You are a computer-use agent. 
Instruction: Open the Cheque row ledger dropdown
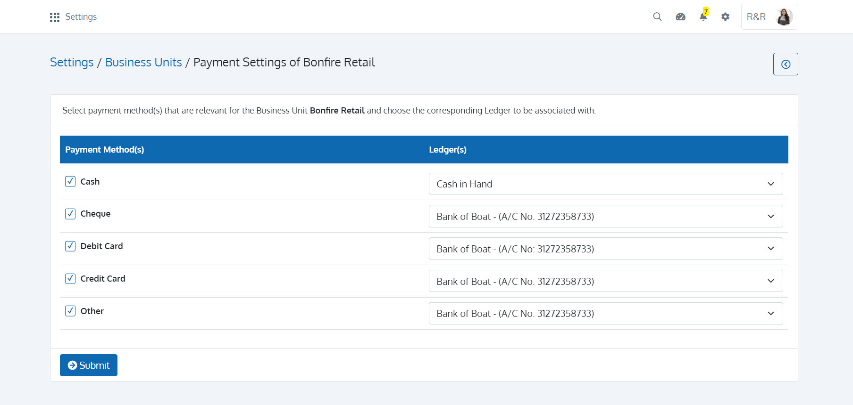(x=606, y=216)
